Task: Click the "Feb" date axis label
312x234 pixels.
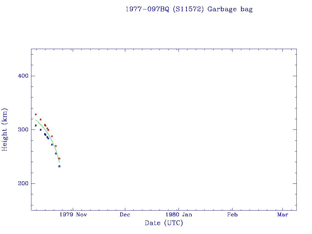Action: (x=232, y=214)
